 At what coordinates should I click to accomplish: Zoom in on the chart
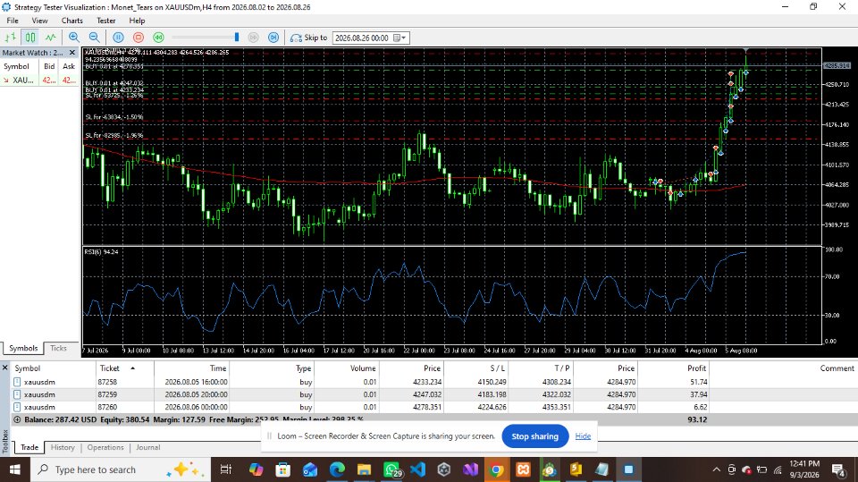click(74, 38)
